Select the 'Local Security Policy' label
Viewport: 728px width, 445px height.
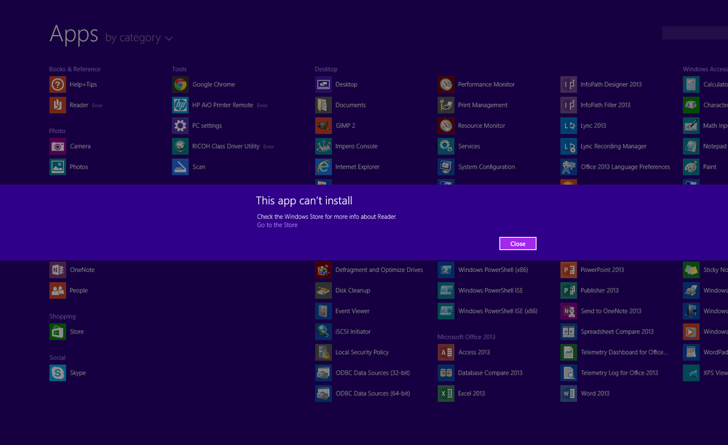pyautogui.click(x=362, y=352)
